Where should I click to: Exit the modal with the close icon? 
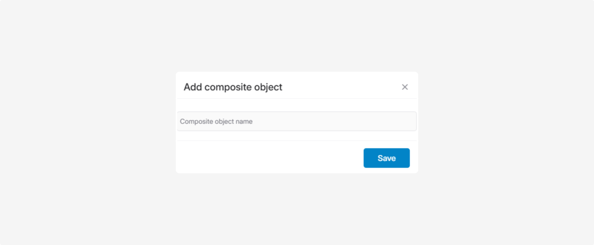tap(405, 87)
